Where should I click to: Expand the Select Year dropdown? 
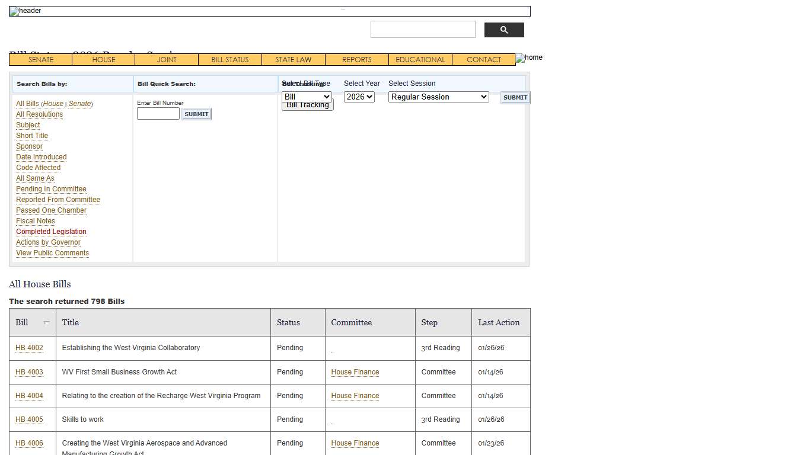click(359, 97)
